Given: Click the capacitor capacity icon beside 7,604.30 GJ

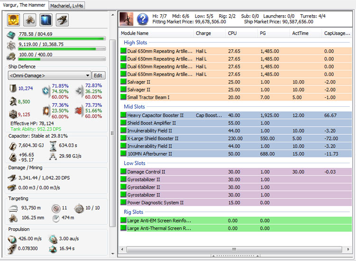Looking at the screenshot, I should point(13,146).
